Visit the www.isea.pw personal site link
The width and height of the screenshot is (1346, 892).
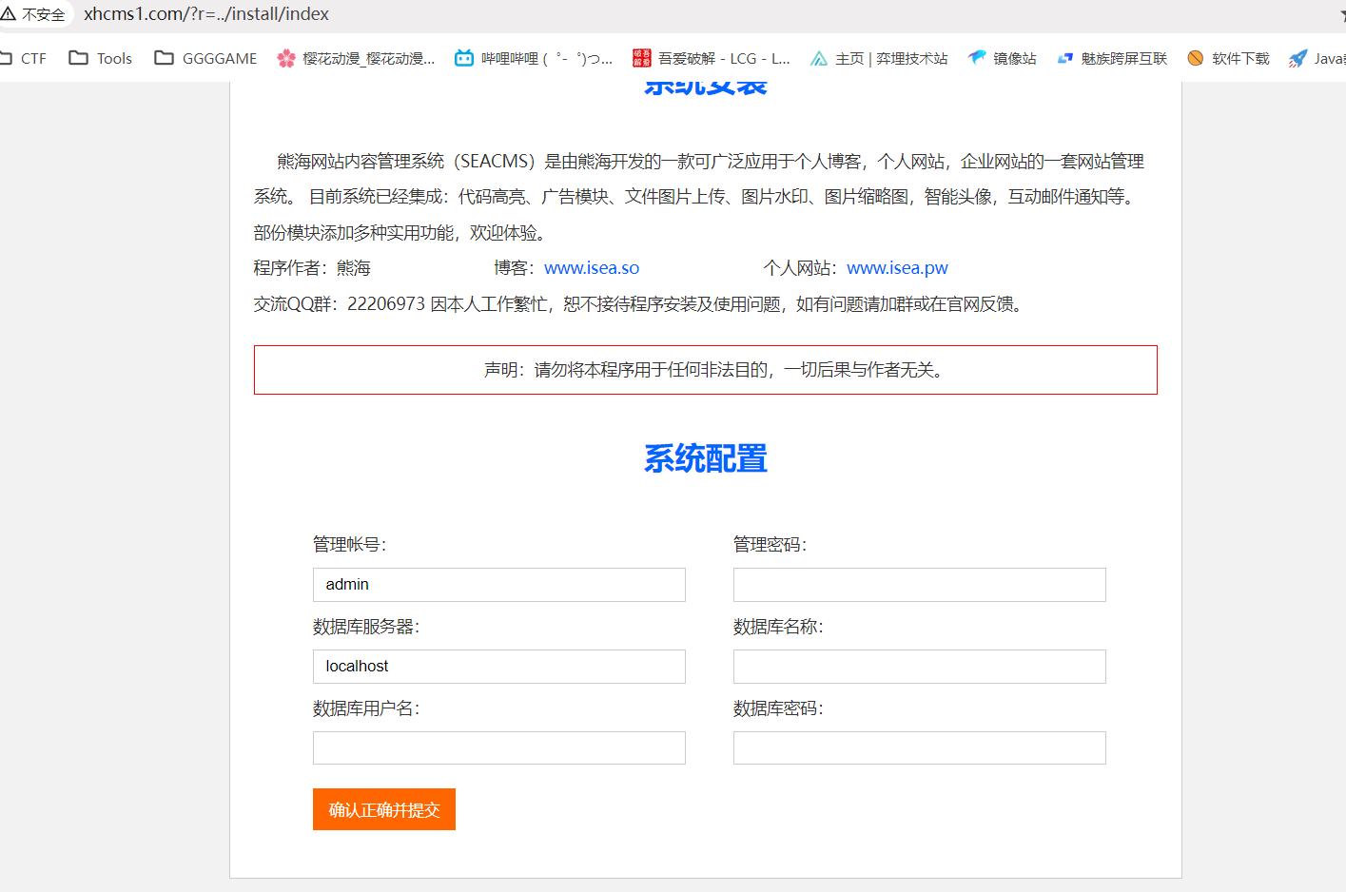pyautogui.click(x=897, y=268)
